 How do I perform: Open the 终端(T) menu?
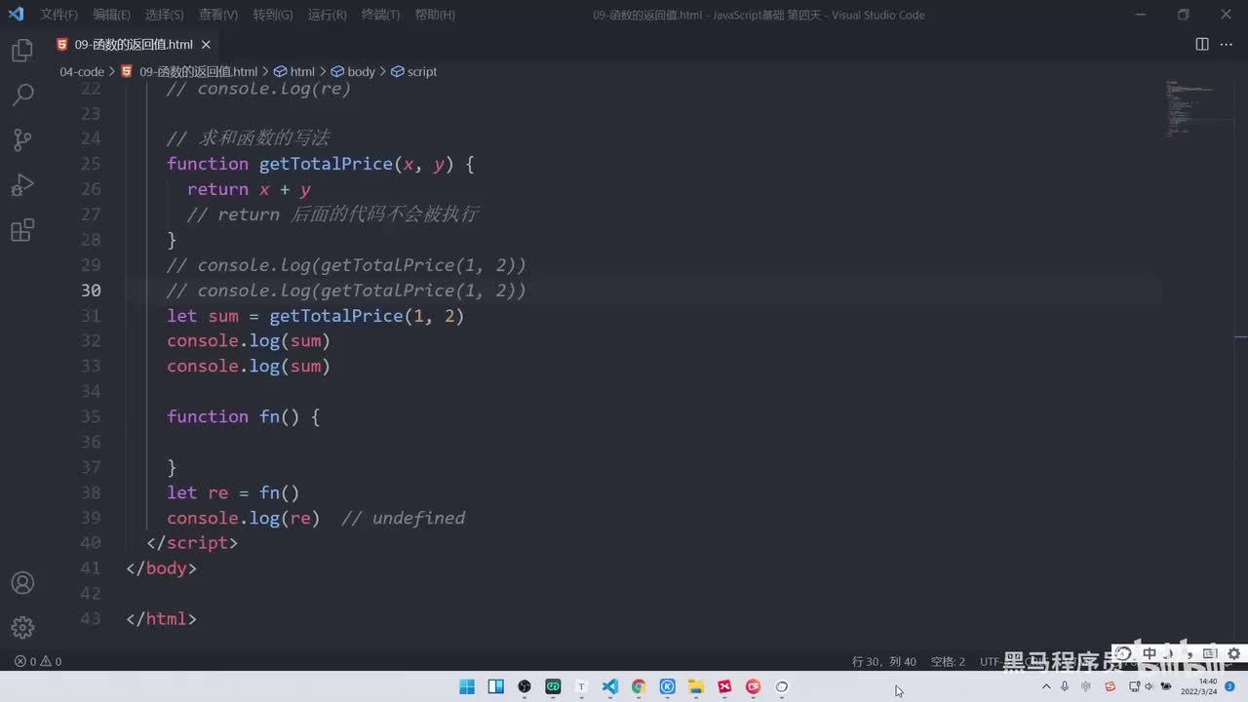380,15
